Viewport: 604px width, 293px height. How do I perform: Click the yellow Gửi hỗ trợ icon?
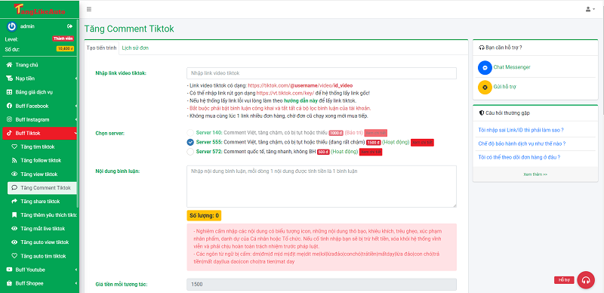tap(485, 87)
